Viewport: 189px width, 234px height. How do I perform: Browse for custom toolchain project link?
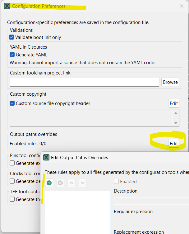tap(170, 82)
